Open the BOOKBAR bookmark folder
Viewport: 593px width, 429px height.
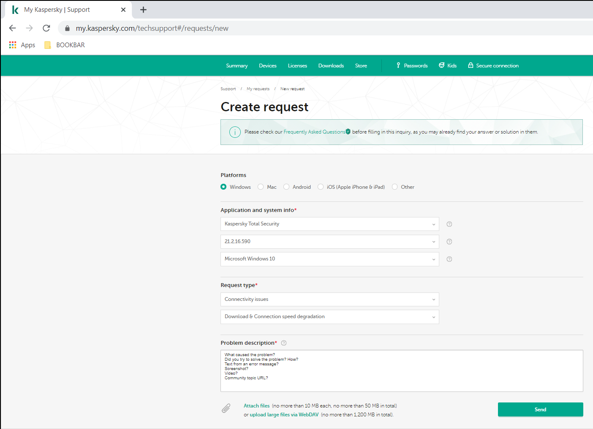pyautogui.click(x=65, y=45)
